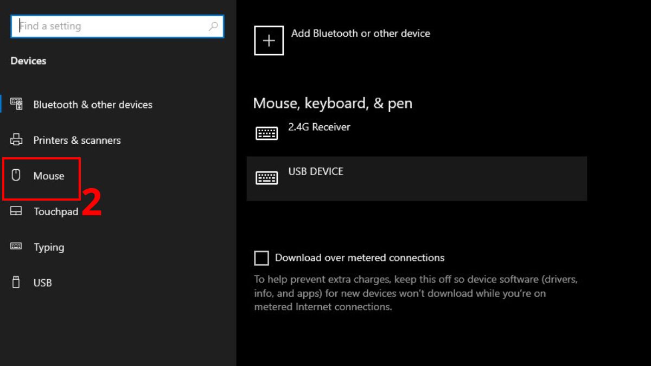Click the 2.4G Receiver keyboard icon
Image resolution: width=651 pixels, height=366 pixels.
pos(266,133)
